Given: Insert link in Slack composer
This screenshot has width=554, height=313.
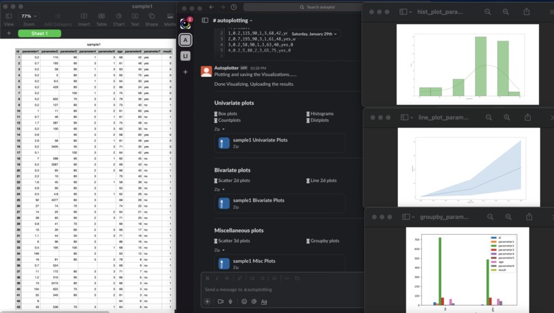Looking at the screenshot, I should pos(240,278).
